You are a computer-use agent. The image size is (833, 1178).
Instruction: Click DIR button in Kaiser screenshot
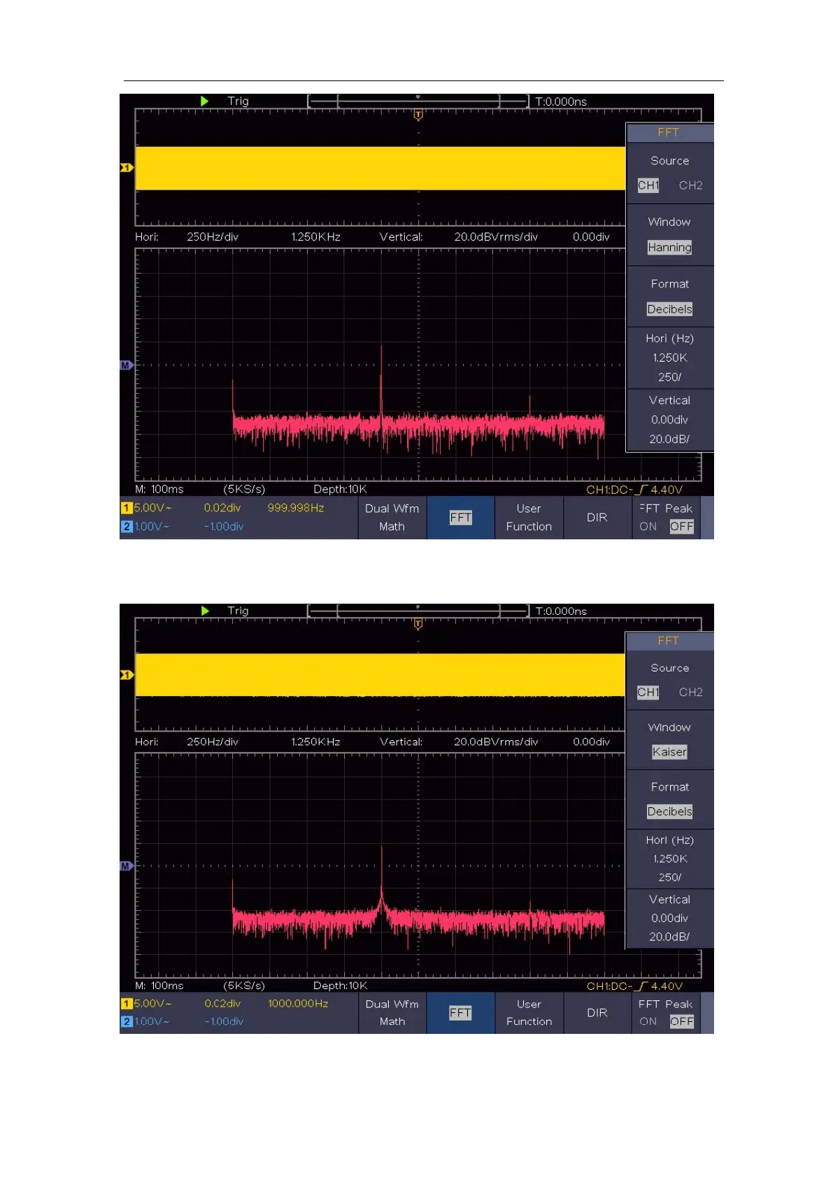(x=597, y=1012)
